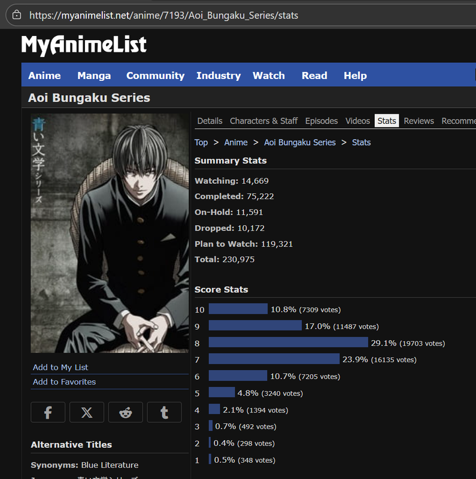Image resolution: width=476 pixels, height=479 pixels.
Task: Click the browser address bar URL
Action: 164,16
